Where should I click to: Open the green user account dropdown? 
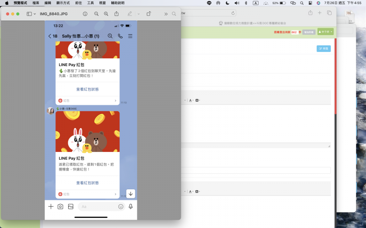325,32
